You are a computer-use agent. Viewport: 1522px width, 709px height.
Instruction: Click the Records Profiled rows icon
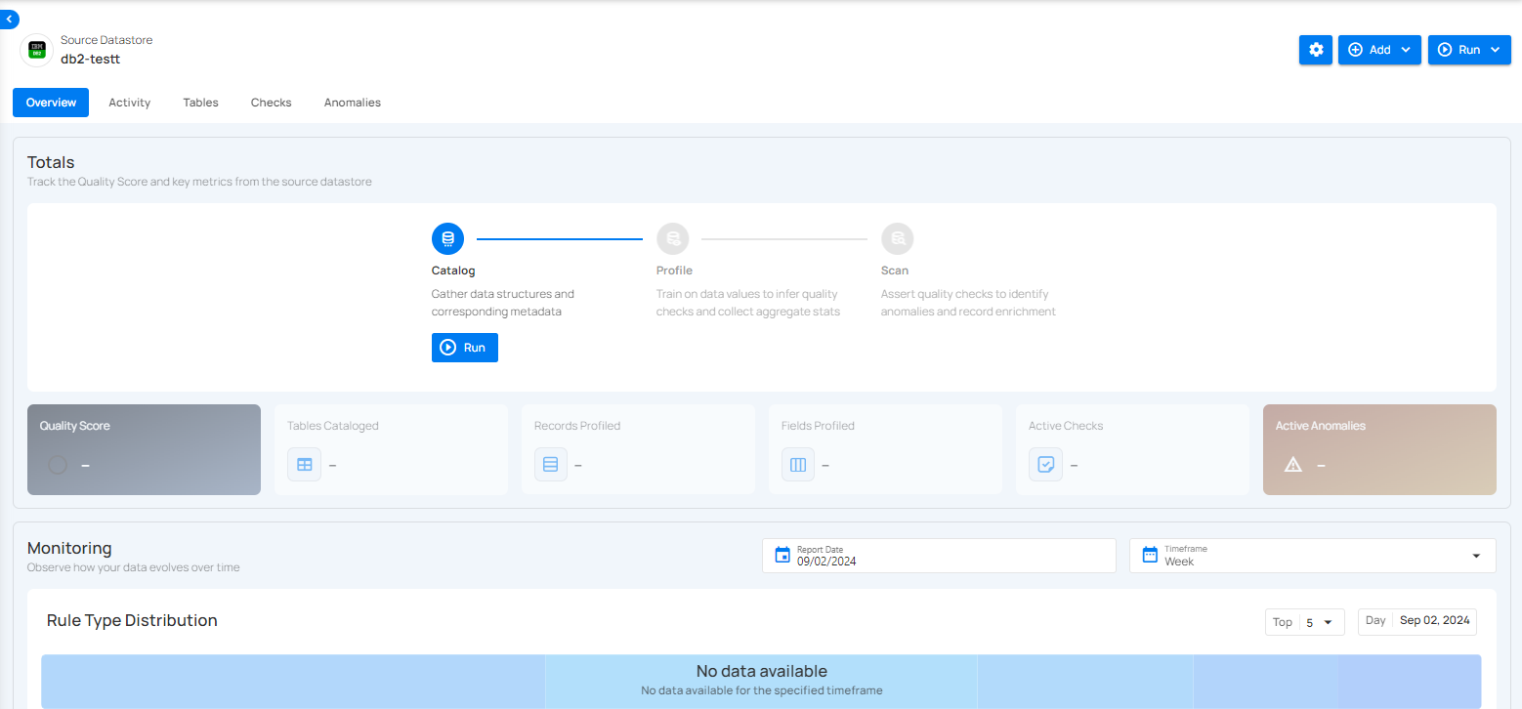(x=551, y=465)
